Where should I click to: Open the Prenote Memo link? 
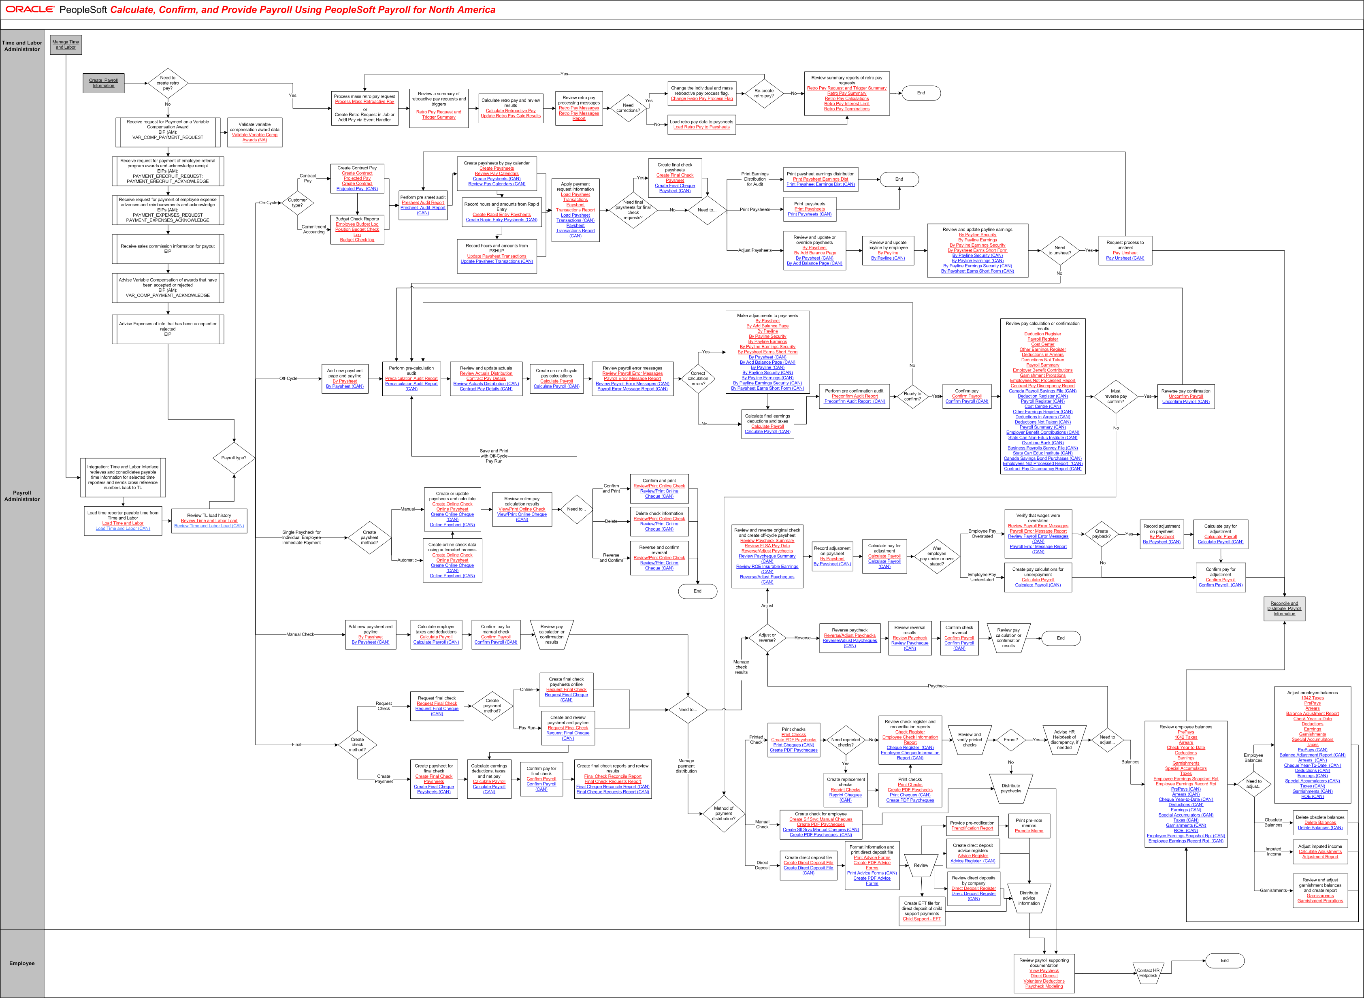(1029, 831)
